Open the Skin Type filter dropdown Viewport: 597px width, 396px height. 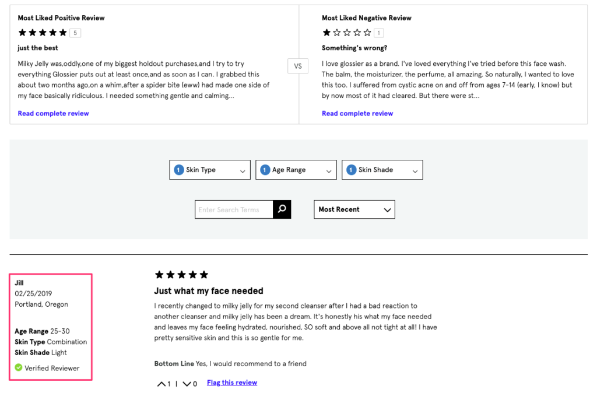[x=209, y=170]
